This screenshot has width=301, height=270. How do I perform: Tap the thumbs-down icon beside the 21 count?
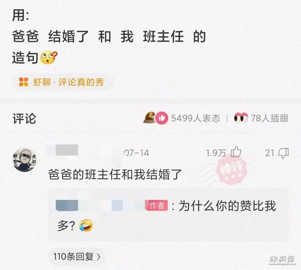click(x=283, y=153)
